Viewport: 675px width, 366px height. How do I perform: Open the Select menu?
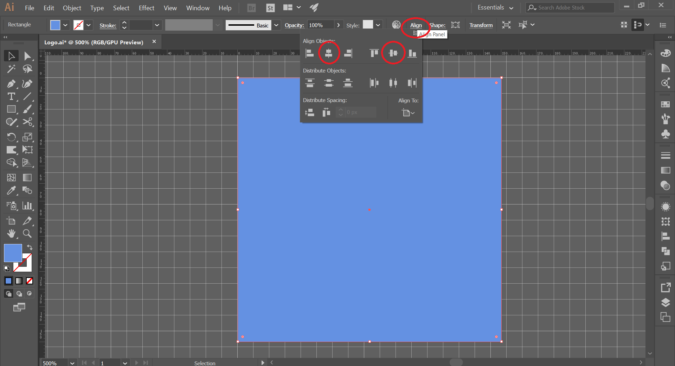click(x=121, y=8)
